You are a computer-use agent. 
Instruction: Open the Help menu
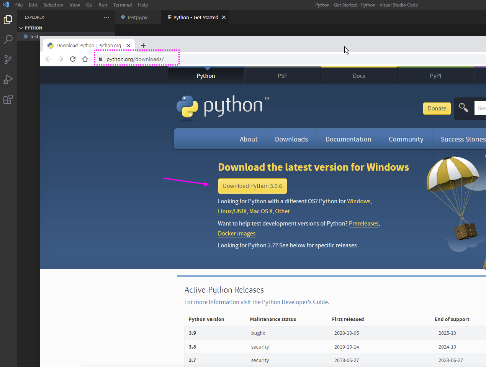tap(143, 5)
